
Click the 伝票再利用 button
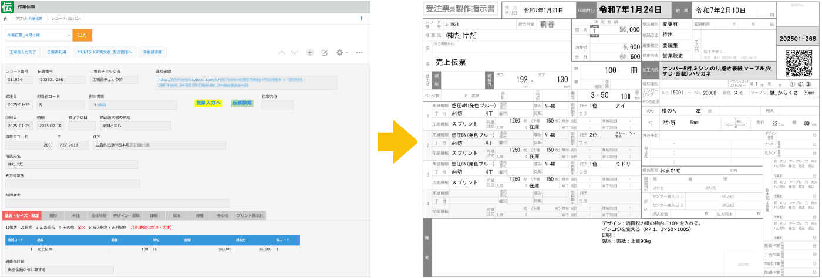tap(58, 52)
